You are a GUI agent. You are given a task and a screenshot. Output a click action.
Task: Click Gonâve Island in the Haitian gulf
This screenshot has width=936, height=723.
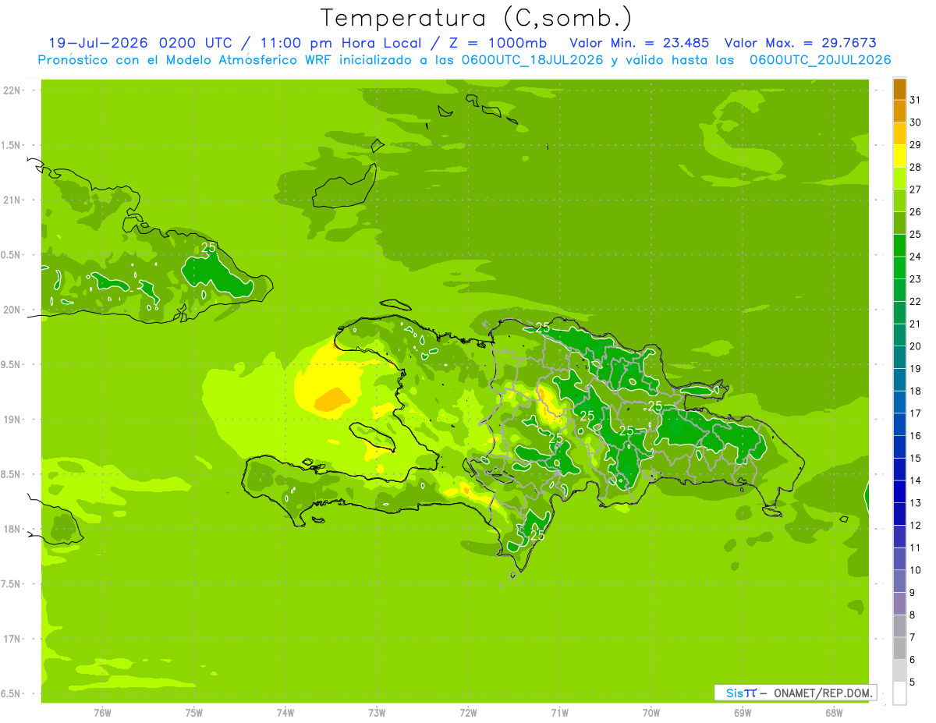373,435
